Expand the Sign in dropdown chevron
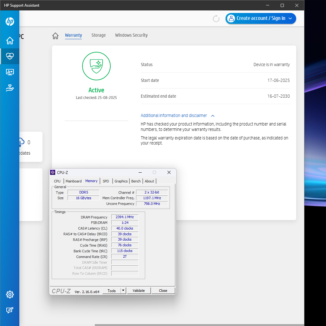Screen dimensions: 326x326 coord(290,19)
